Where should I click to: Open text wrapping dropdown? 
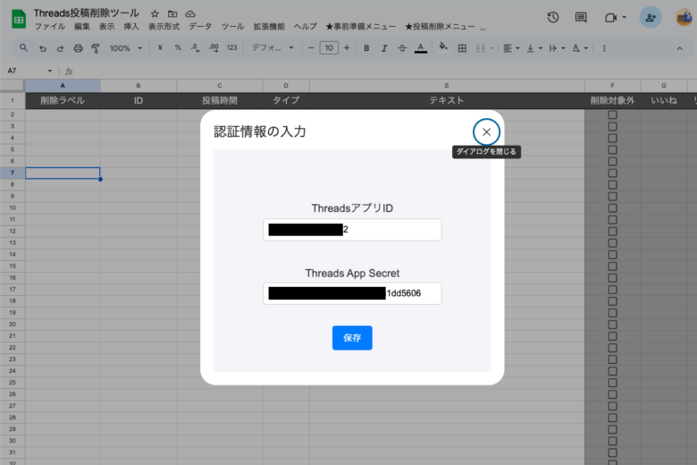tap(557, 48)
